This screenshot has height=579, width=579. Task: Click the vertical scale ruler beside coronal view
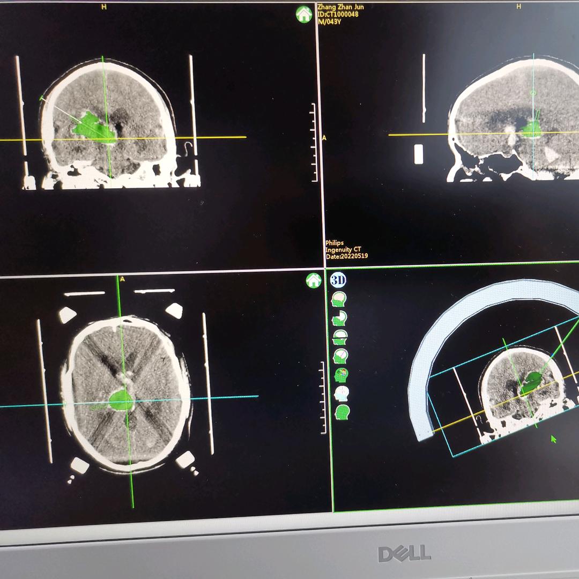tap(314, 142)
